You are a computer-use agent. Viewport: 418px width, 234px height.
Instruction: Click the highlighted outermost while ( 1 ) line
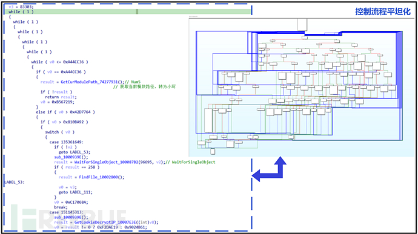point(128,11)
